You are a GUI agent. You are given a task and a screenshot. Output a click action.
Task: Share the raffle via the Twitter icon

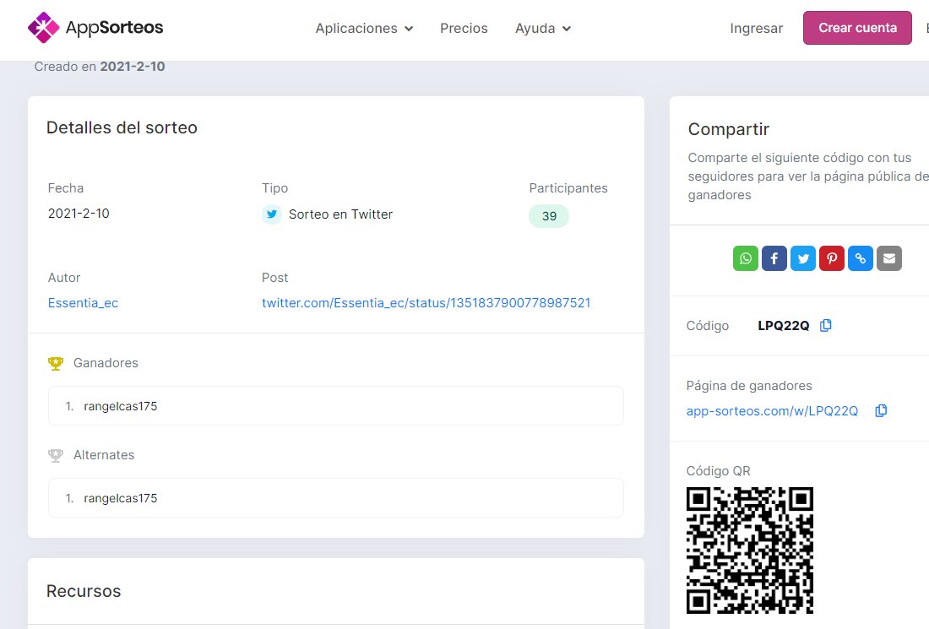coord(803,258)
